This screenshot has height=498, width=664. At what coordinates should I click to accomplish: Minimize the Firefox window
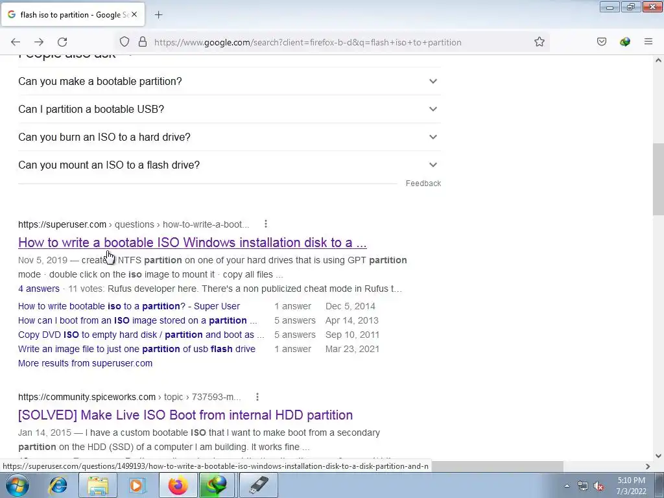pos(610,7)
